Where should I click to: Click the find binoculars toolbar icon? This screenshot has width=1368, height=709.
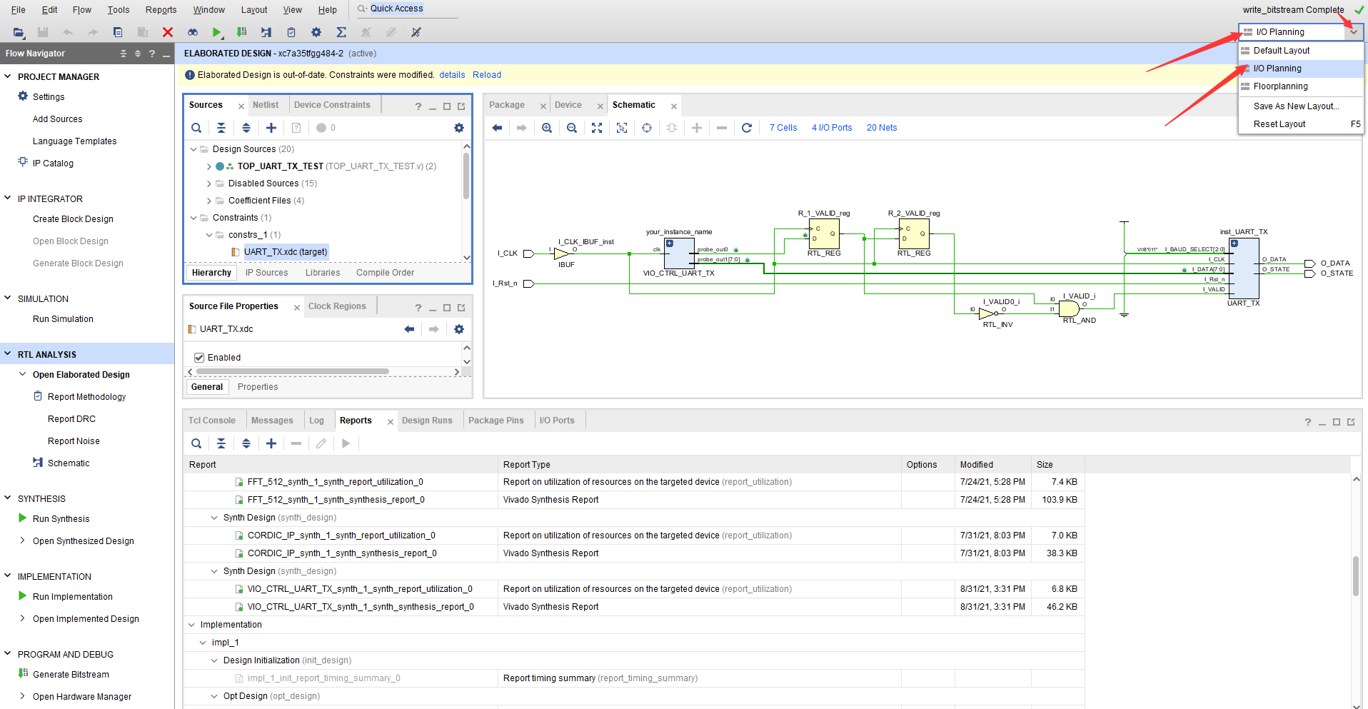pos(193,32)
